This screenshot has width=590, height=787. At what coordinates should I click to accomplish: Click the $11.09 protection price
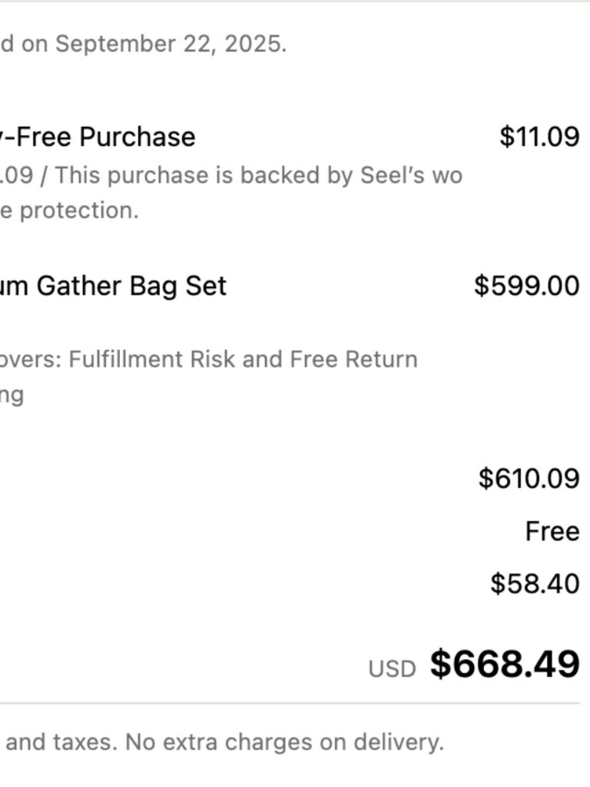[539, 136]
